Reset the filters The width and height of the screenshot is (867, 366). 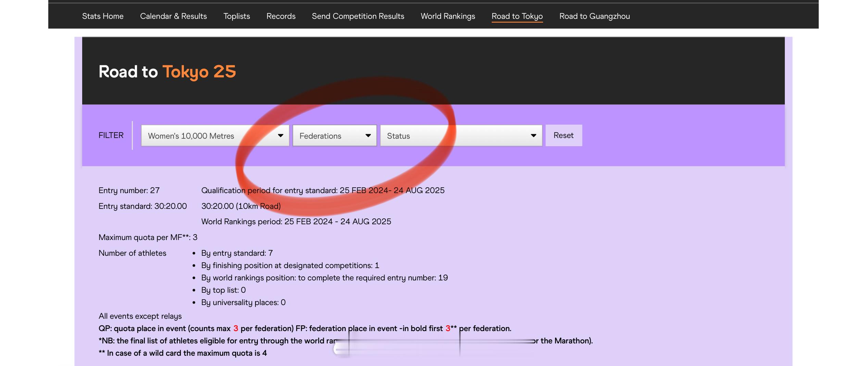click(564, 135)
